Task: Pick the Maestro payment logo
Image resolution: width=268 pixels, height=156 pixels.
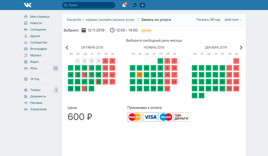Action: click(166, 117)
